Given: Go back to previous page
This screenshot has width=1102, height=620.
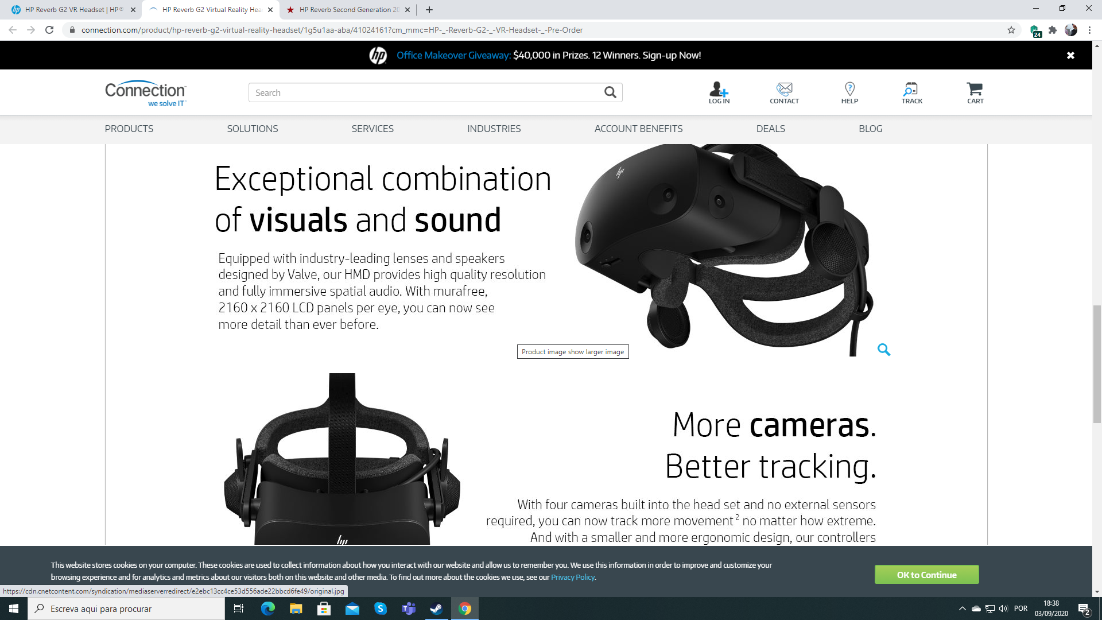Looking at the screenshot, I should click(13, 30).
